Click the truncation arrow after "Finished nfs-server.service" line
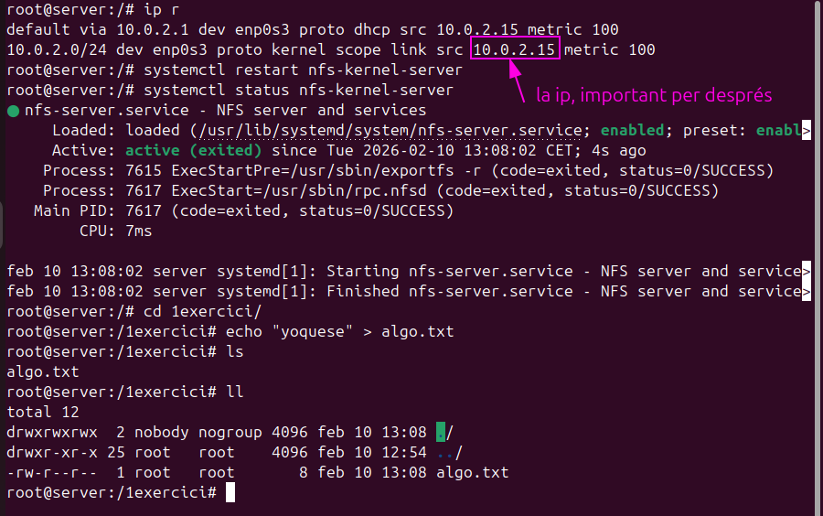823x516 pixels. (x=806, y=292)
